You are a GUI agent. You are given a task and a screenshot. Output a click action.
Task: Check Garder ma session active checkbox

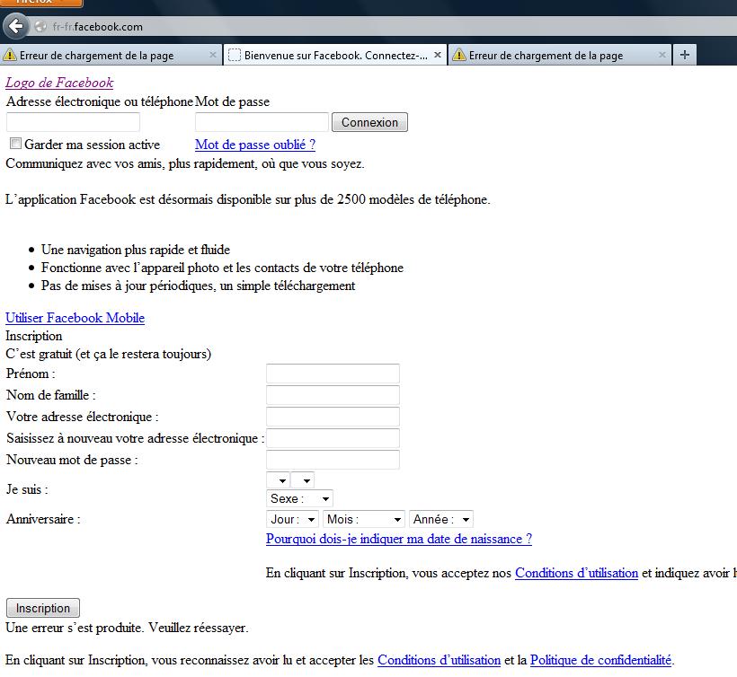click(x=15, y=143)
